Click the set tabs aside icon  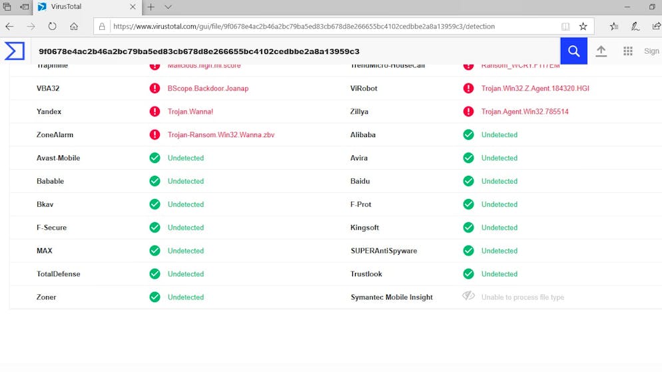pos(25,7)
